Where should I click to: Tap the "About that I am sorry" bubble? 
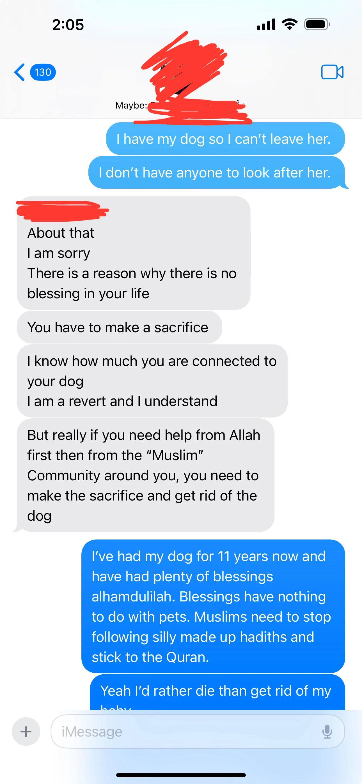134,253
